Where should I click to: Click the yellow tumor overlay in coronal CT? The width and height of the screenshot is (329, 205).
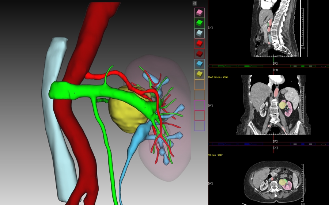[x=283, y=105]
